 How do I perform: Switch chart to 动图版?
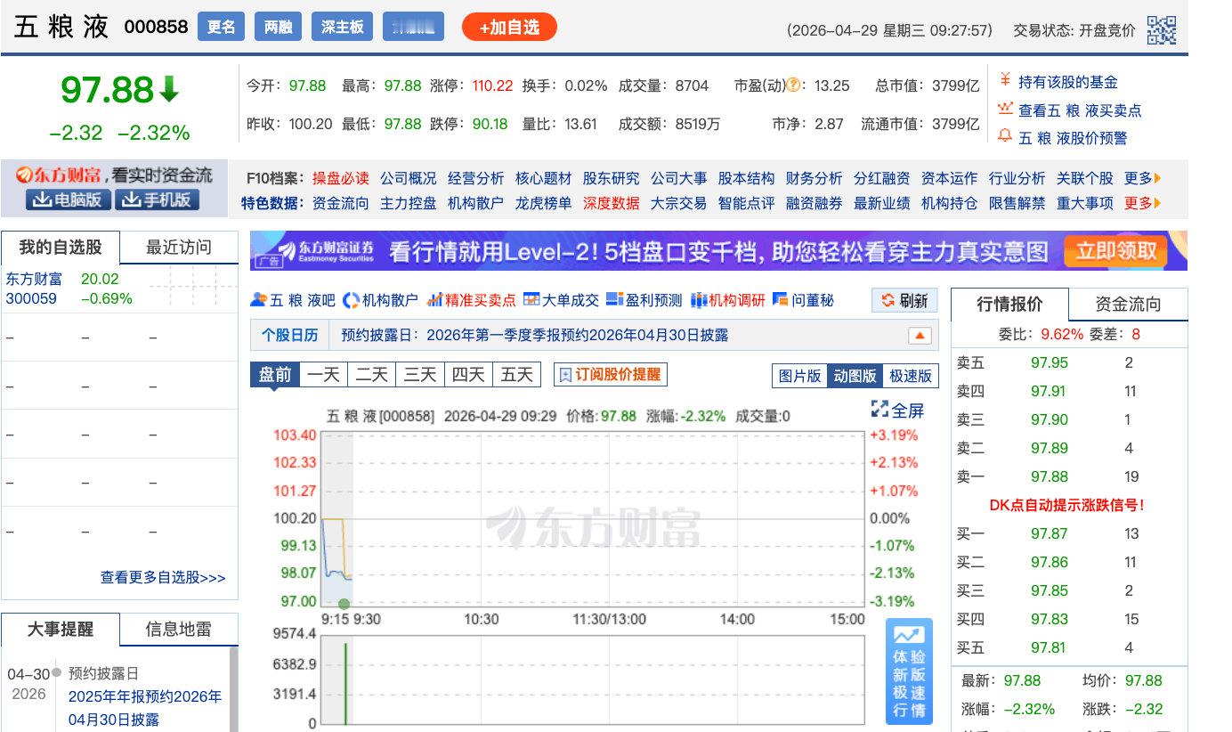click(x=855, y=376)
